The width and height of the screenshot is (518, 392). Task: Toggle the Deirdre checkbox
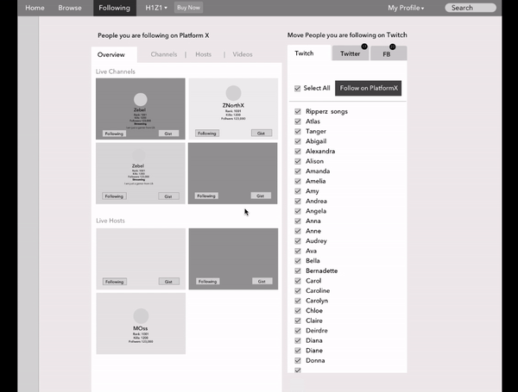coord(298,331)
